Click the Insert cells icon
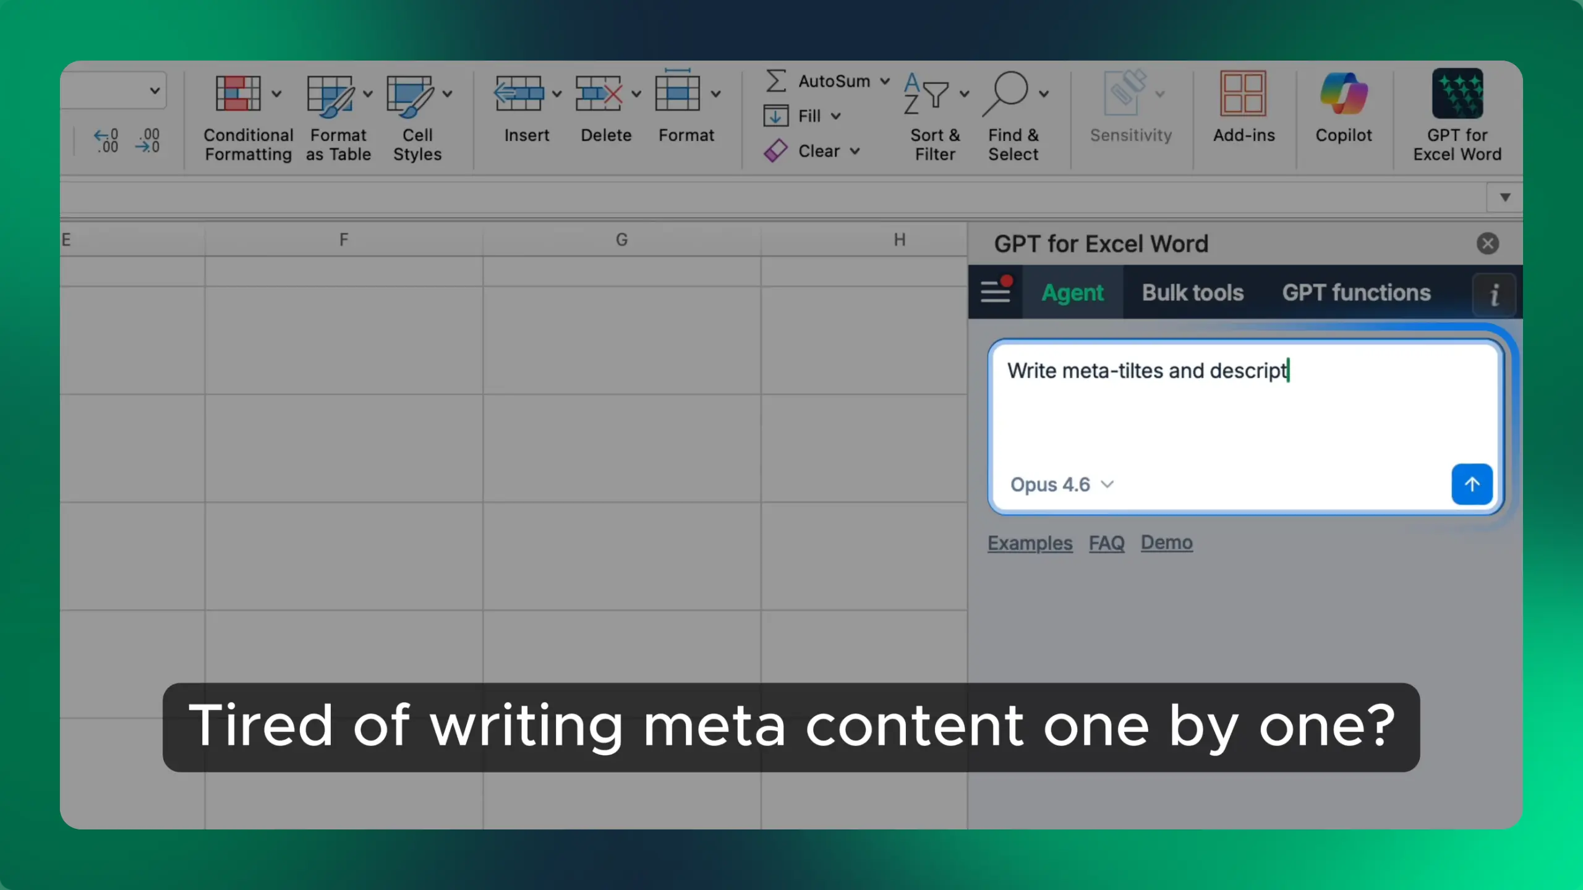 (x=519, y=94)
